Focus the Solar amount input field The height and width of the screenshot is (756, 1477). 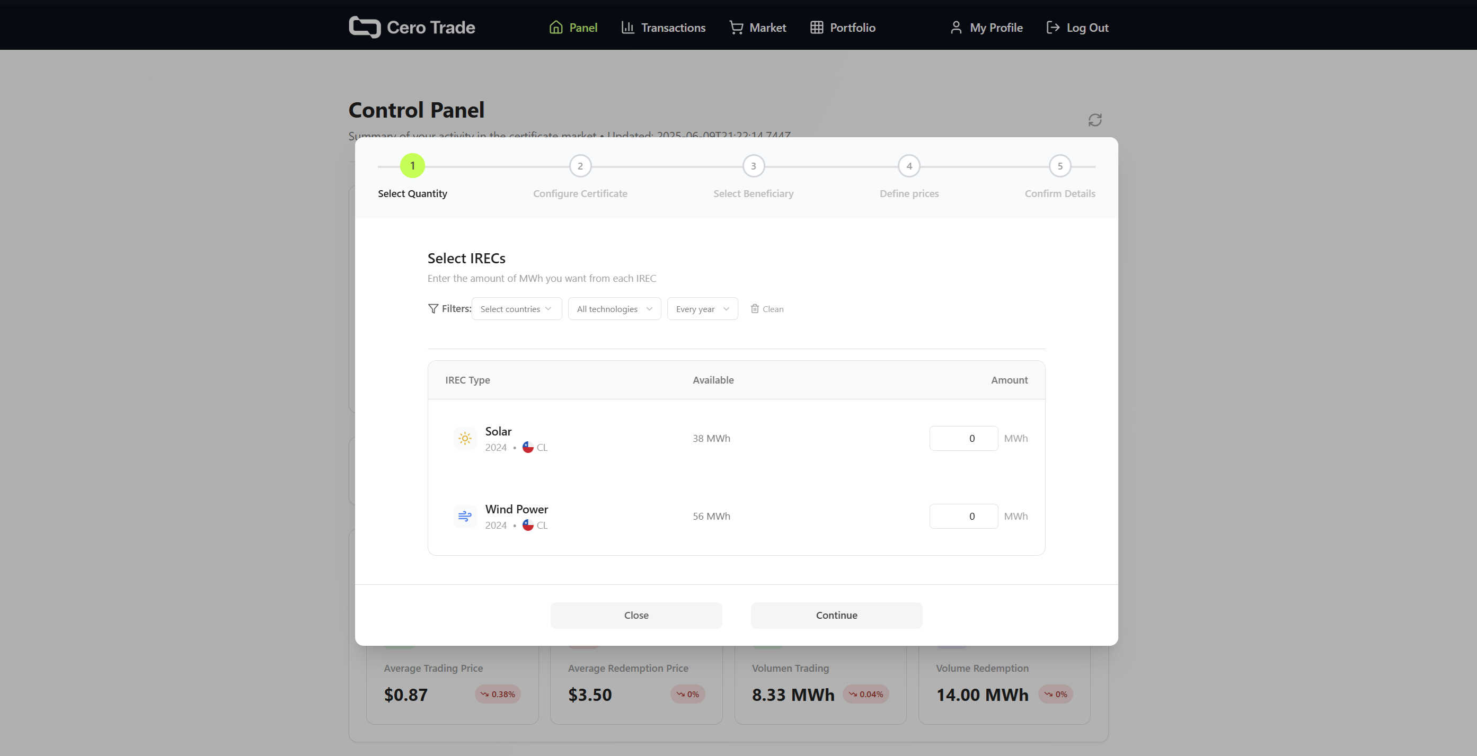coord(963,439)
